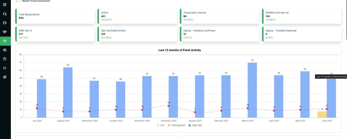Click the March 2025 sign-ups bar
Screen dimensions: 347x139
pyautogui.click(x=252, y=90)
